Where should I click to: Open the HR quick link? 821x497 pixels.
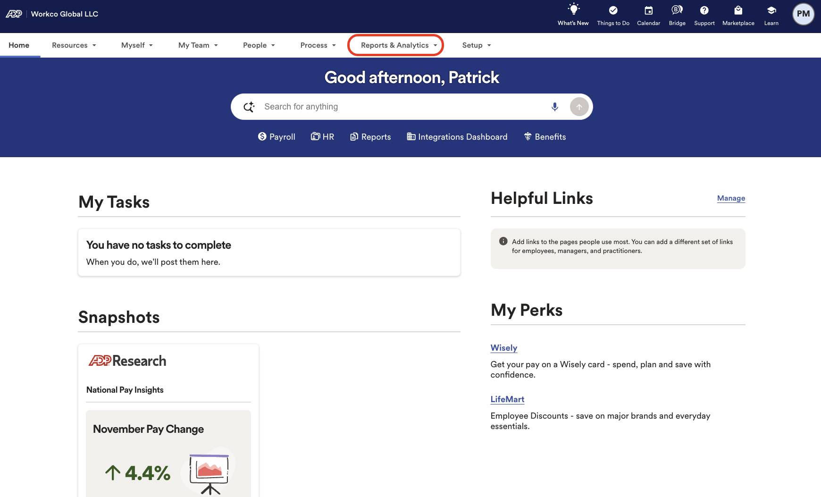point(322,137)
